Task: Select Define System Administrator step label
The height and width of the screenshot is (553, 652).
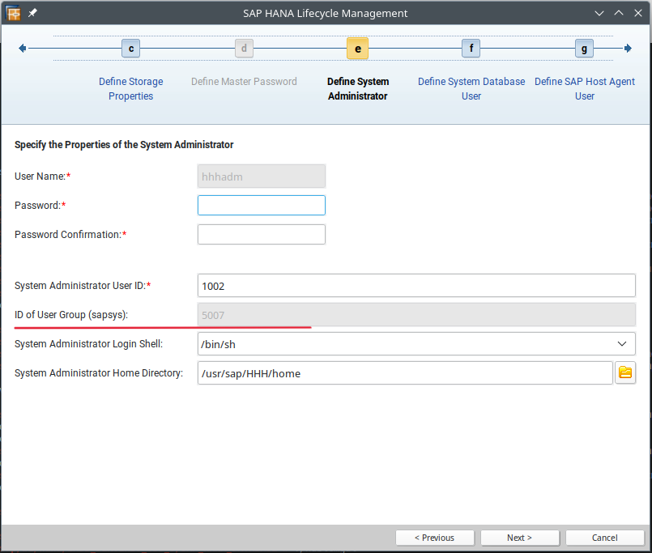Action: (x=358, y=88)
